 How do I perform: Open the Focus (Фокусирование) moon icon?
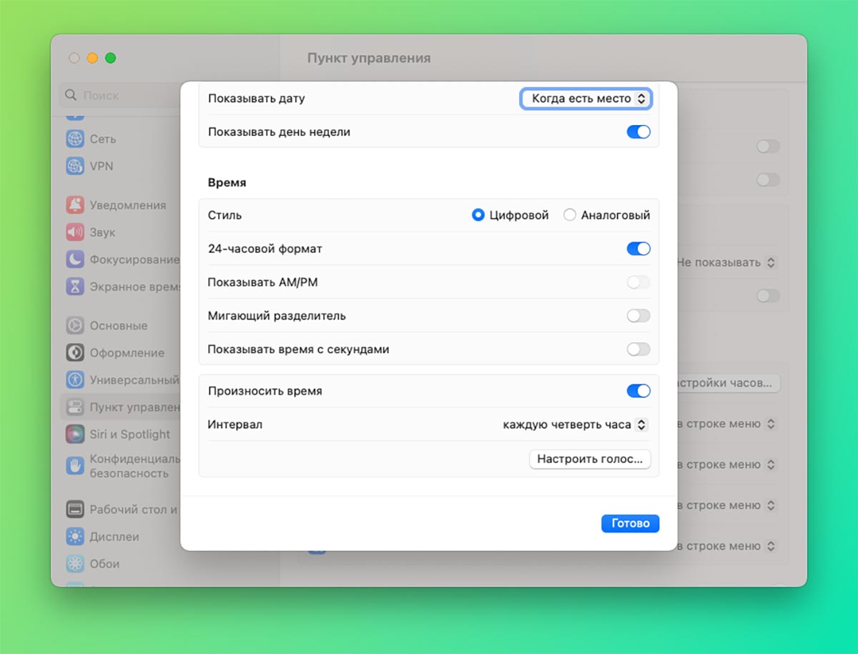(75, 259)
